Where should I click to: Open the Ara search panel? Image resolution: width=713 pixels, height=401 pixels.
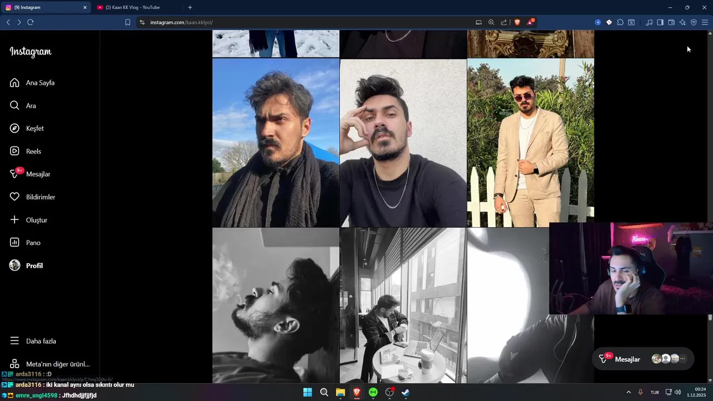[23, 105]
